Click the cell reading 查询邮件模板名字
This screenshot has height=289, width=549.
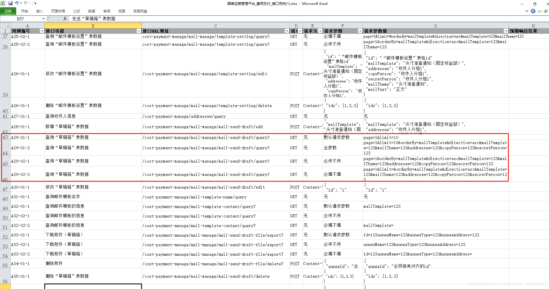[93, 197]
